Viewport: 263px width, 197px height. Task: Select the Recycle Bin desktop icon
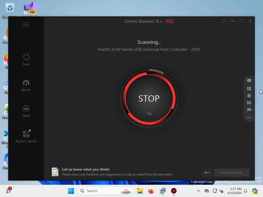(10, 10)
